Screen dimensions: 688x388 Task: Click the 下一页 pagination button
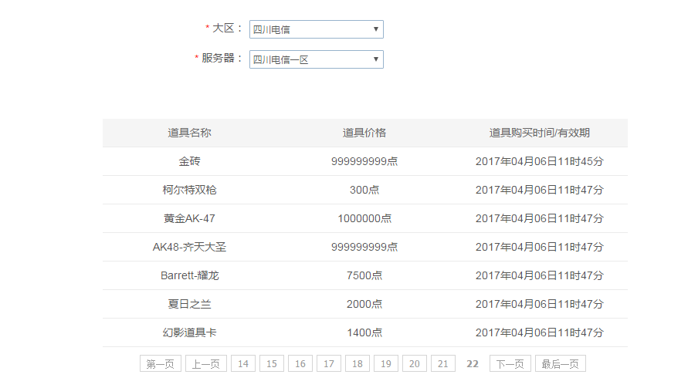point(510,363)
